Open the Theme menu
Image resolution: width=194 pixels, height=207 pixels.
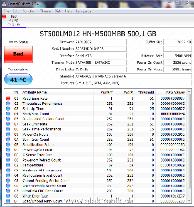point(45,11)
